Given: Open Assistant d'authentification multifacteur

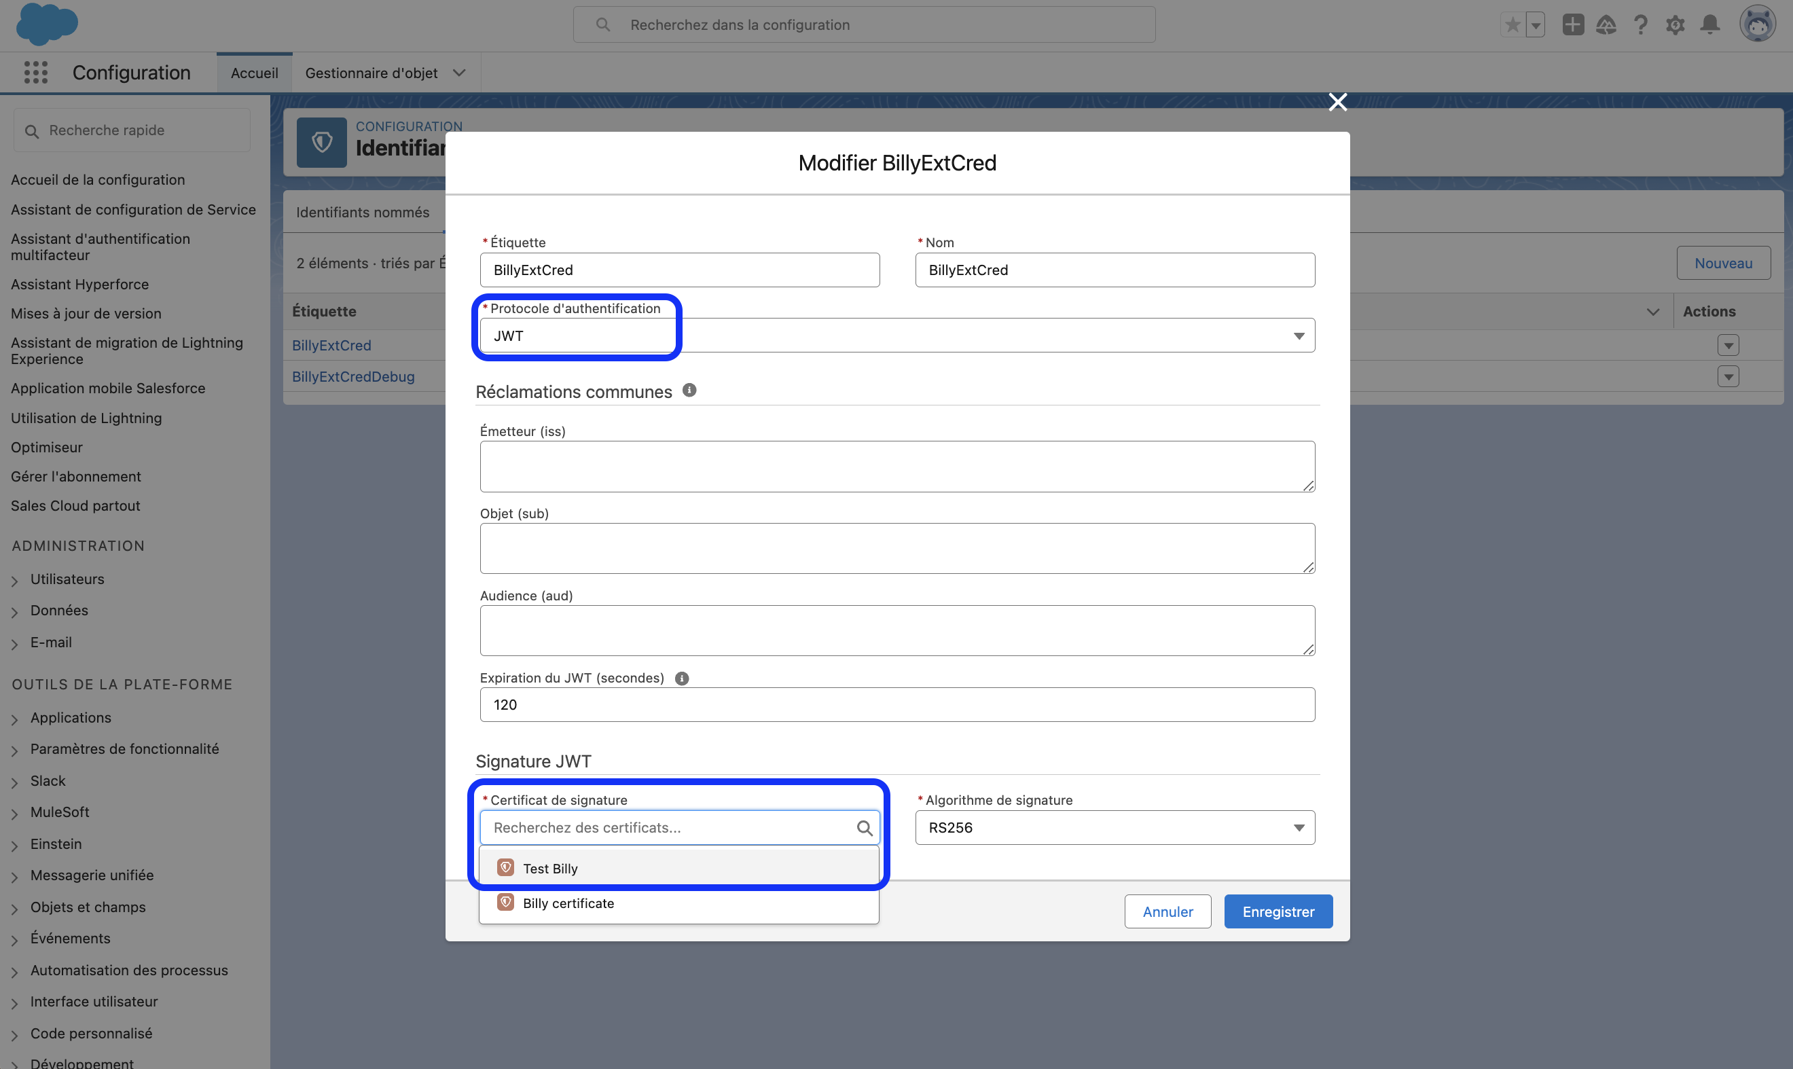Looking at the screenshot, I should point(100,247).
